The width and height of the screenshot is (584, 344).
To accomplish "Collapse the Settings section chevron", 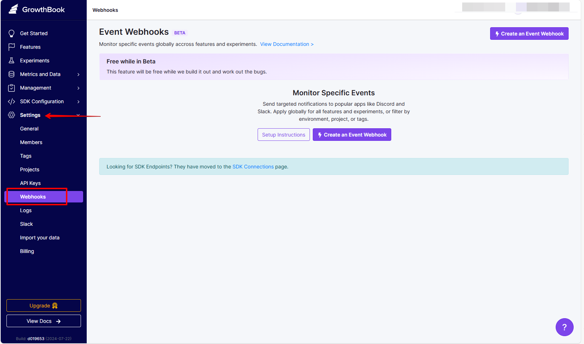I will 78,115.
